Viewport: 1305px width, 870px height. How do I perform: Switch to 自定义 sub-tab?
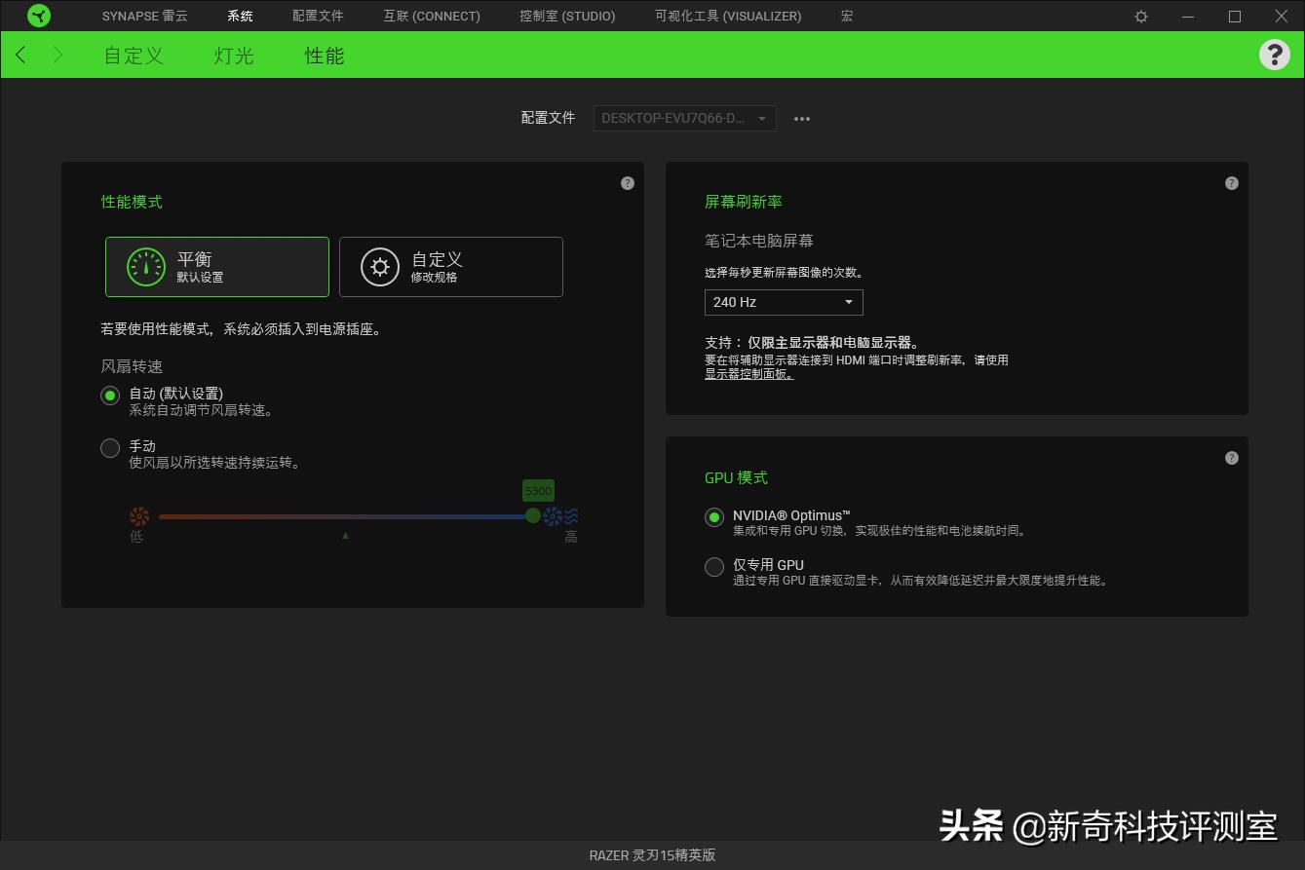tap(134, 56)
